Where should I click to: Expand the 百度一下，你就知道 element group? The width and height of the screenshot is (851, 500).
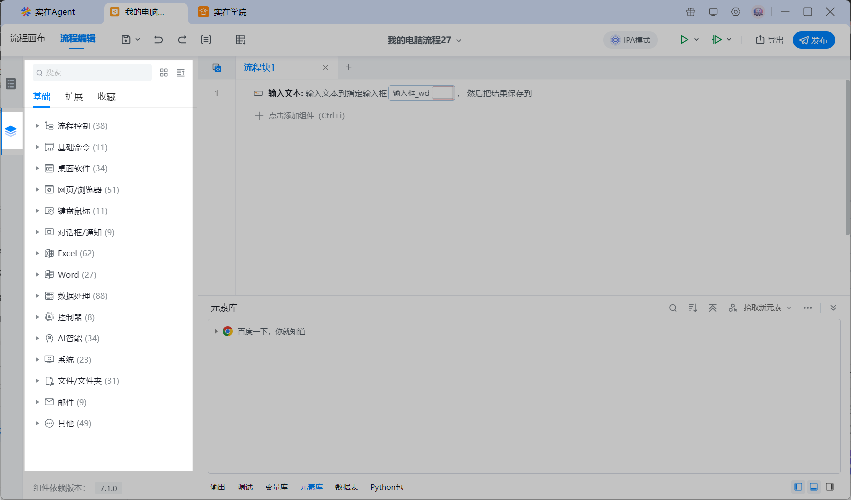click(216, 331)
